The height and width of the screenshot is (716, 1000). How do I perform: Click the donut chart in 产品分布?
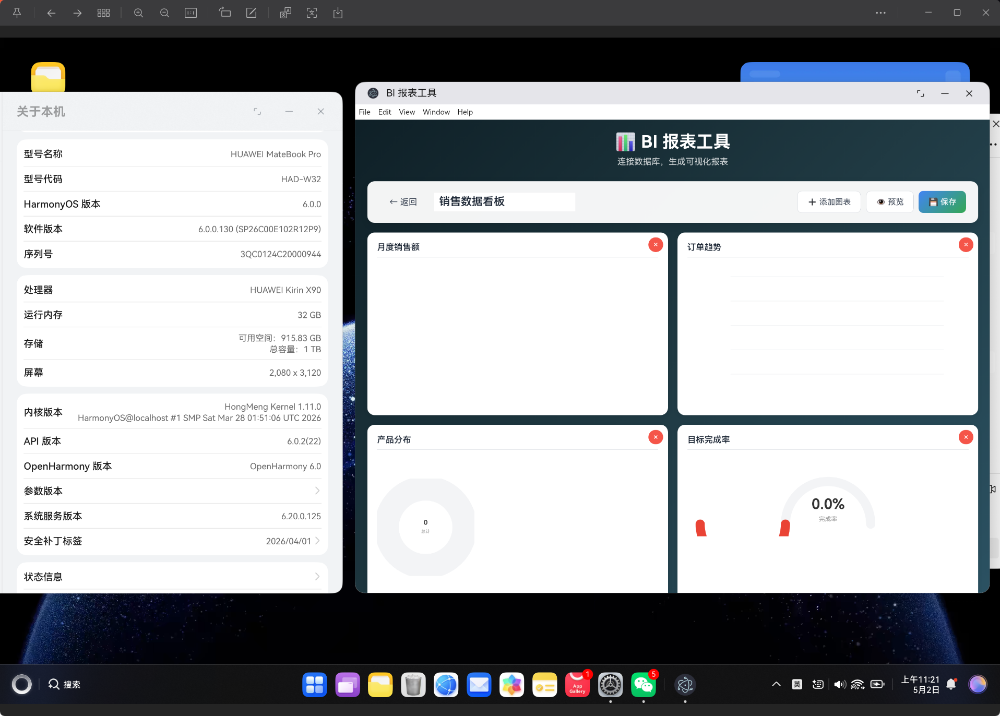425,527
